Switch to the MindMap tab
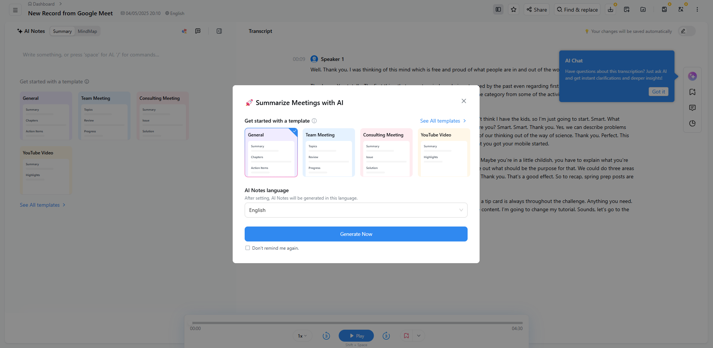The image size is (713, 348). [87, 31]
